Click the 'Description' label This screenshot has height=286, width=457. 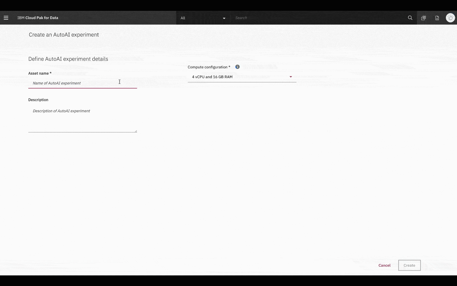click(x=38, y=100)
